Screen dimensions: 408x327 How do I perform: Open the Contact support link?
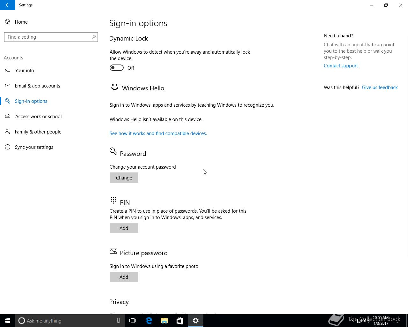click(341, 66)
